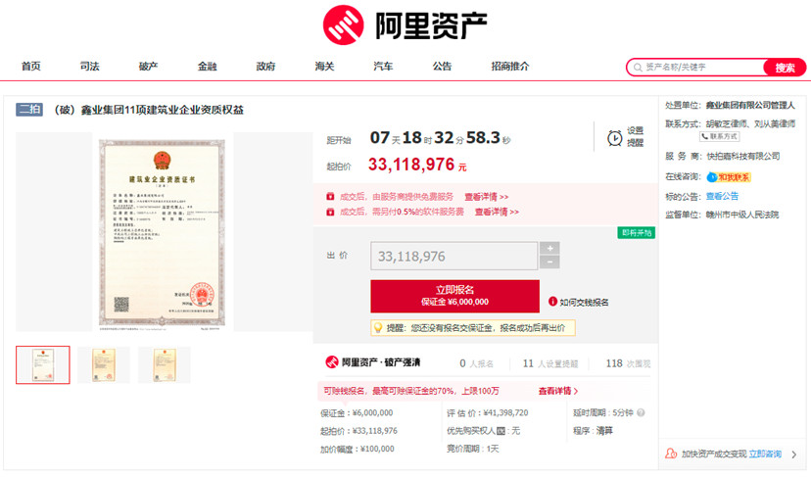This screenshot has width=811, height=477.
Task: Click the 阿里资产·破产强清 badge icon
Action: click(x=331, y=362)
